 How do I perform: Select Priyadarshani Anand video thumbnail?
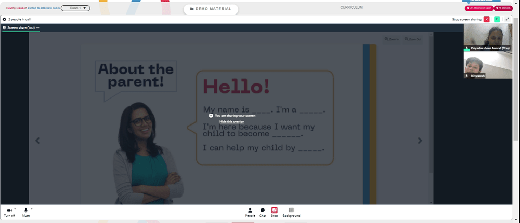[488, 37]
